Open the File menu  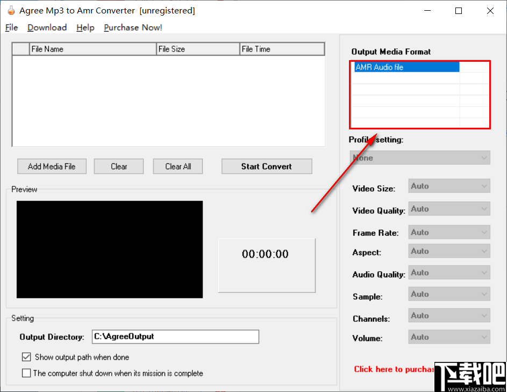(11, 27)
